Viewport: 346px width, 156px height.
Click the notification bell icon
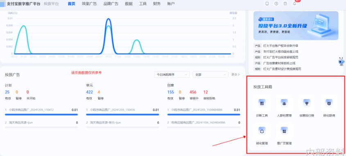294,4
